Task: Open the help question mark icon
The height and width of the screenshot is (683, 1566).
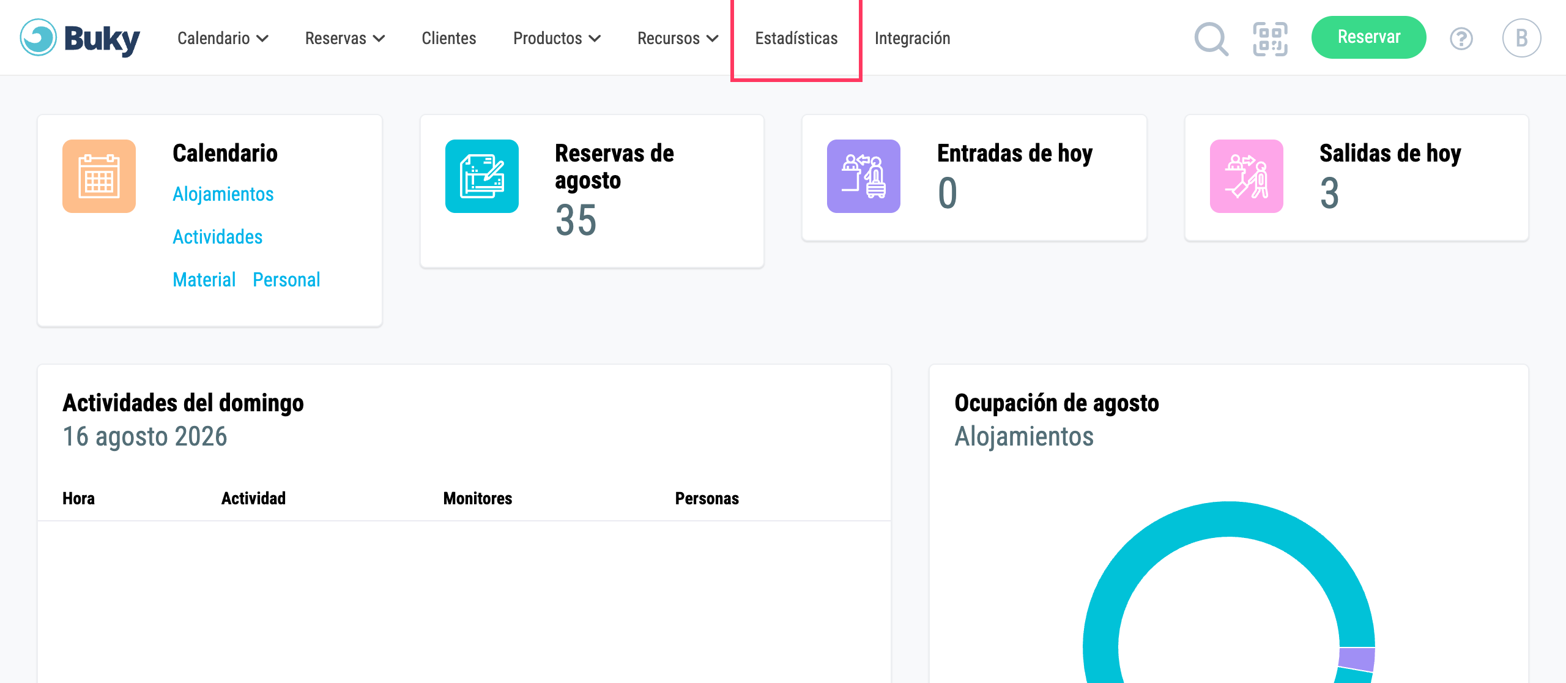Action: point(1461,39)
